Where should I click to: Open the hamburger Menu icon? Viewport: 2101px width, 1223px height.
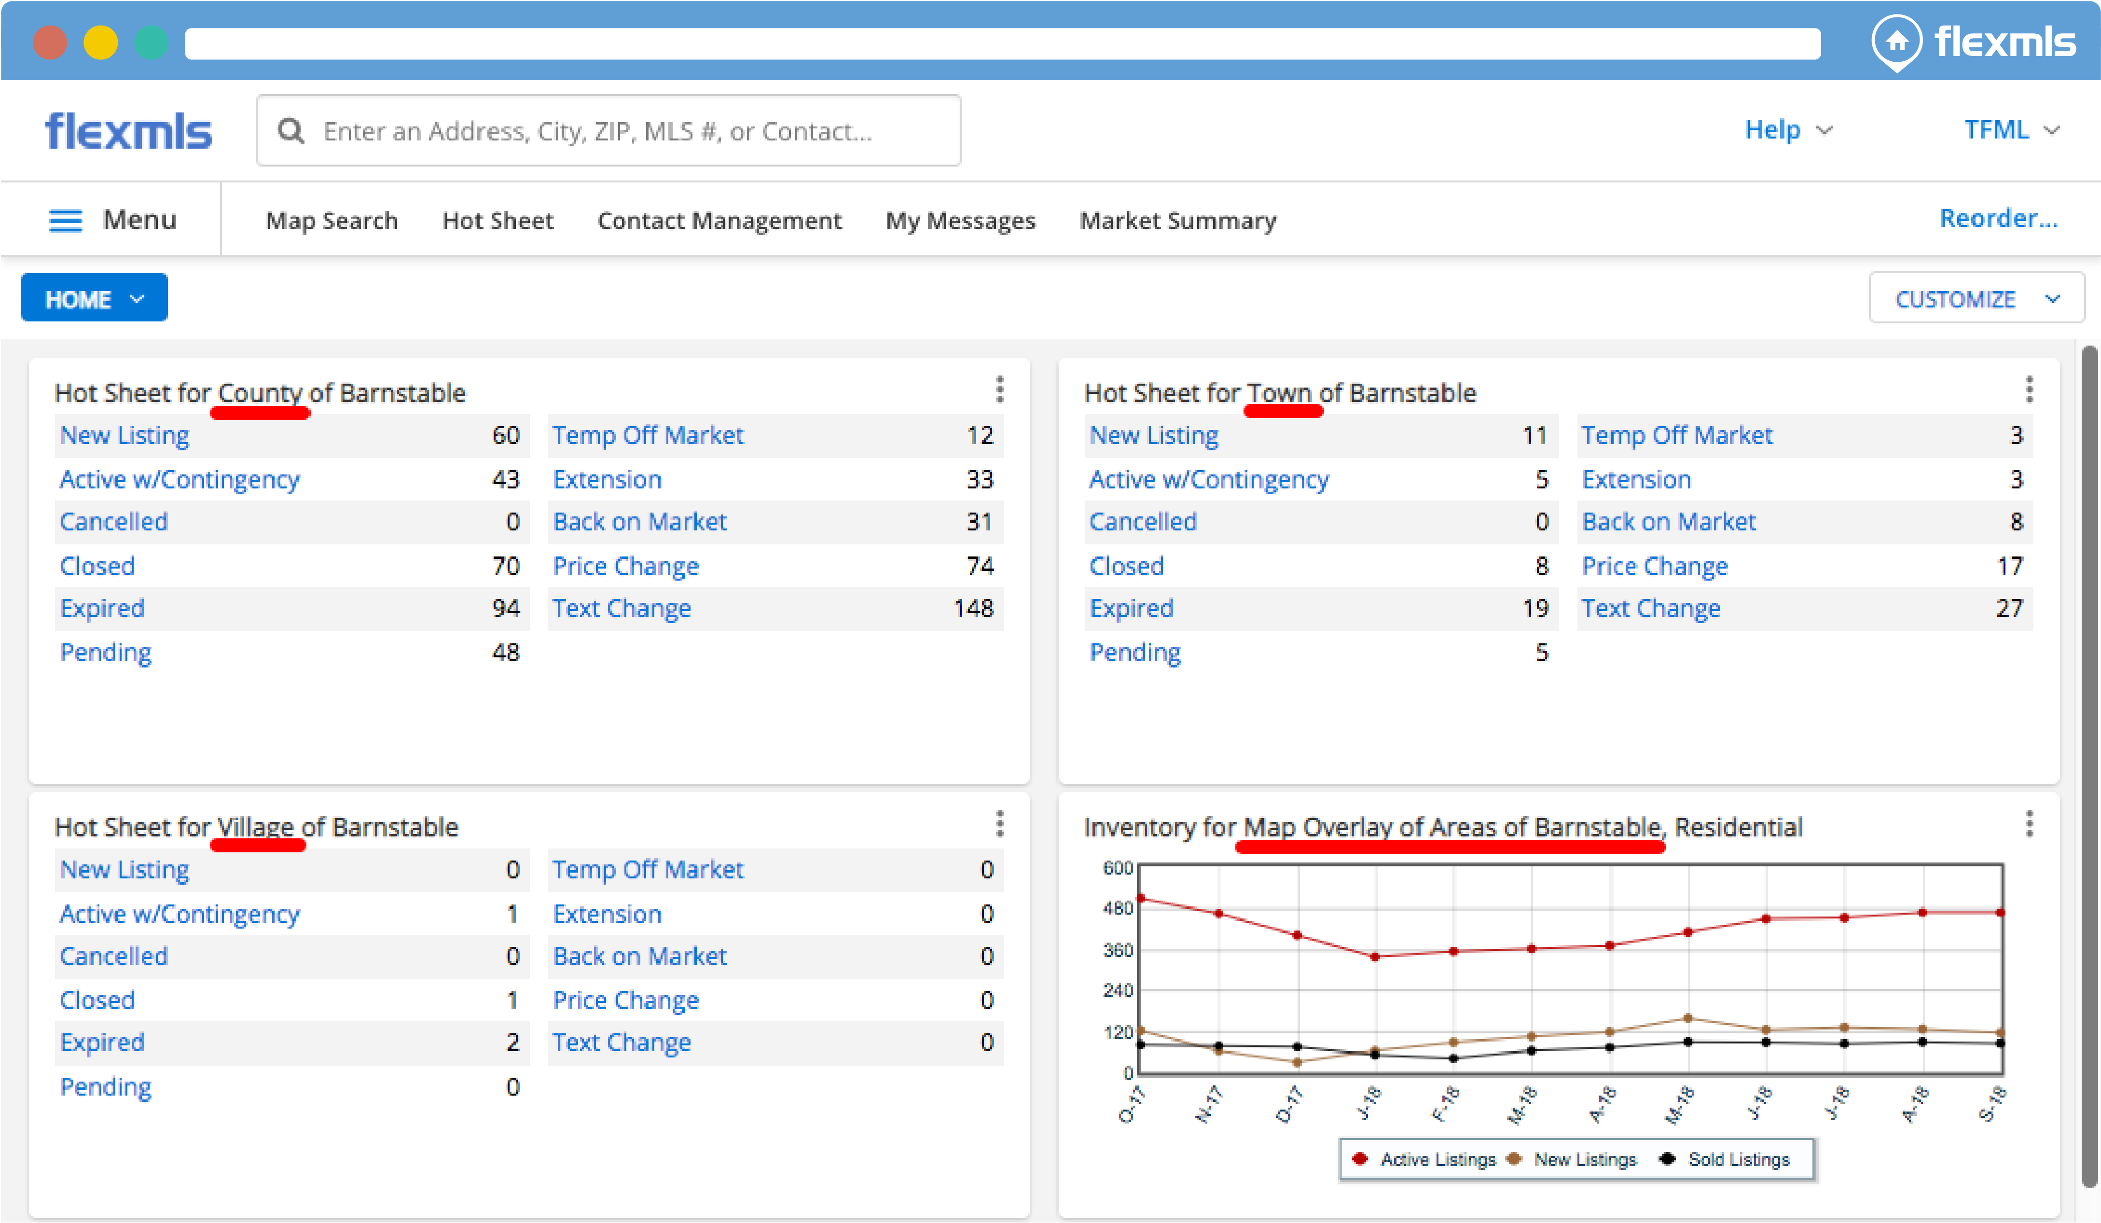[x=66, y=220]
